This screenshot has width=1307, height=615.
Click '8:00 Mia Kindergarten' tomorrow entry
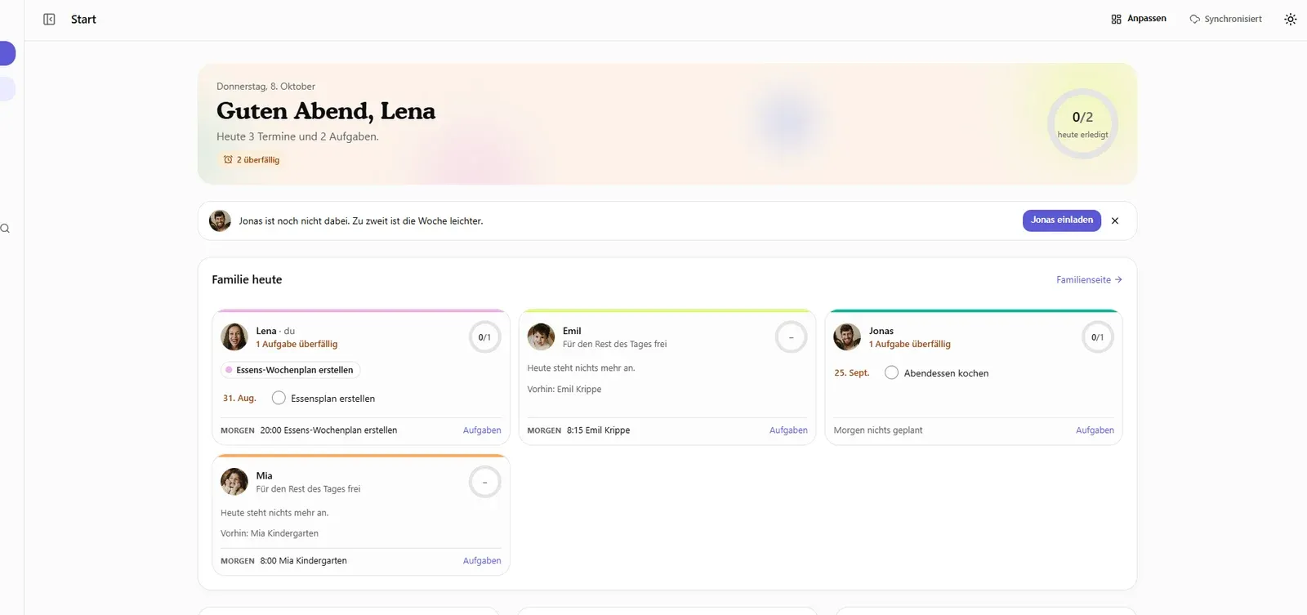click(x=303, y=561)
